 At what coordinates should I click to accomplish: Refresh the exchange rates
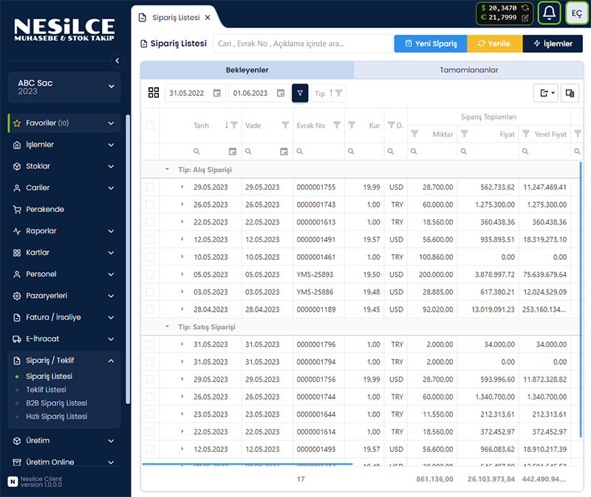tap(525, 7)
